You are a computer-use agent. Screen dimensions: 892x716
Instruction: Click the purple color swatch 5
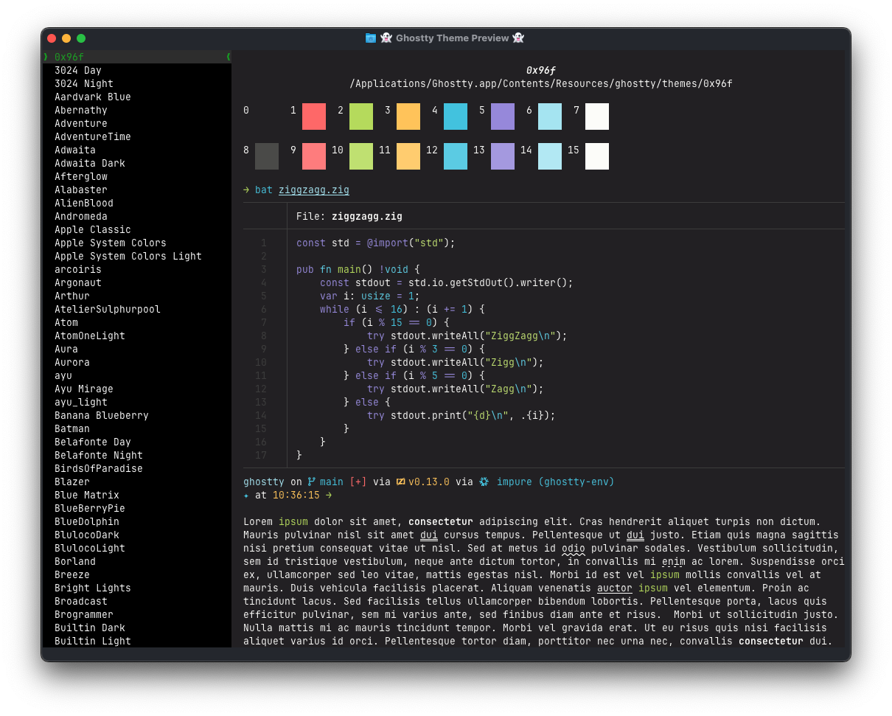[503, 117]
